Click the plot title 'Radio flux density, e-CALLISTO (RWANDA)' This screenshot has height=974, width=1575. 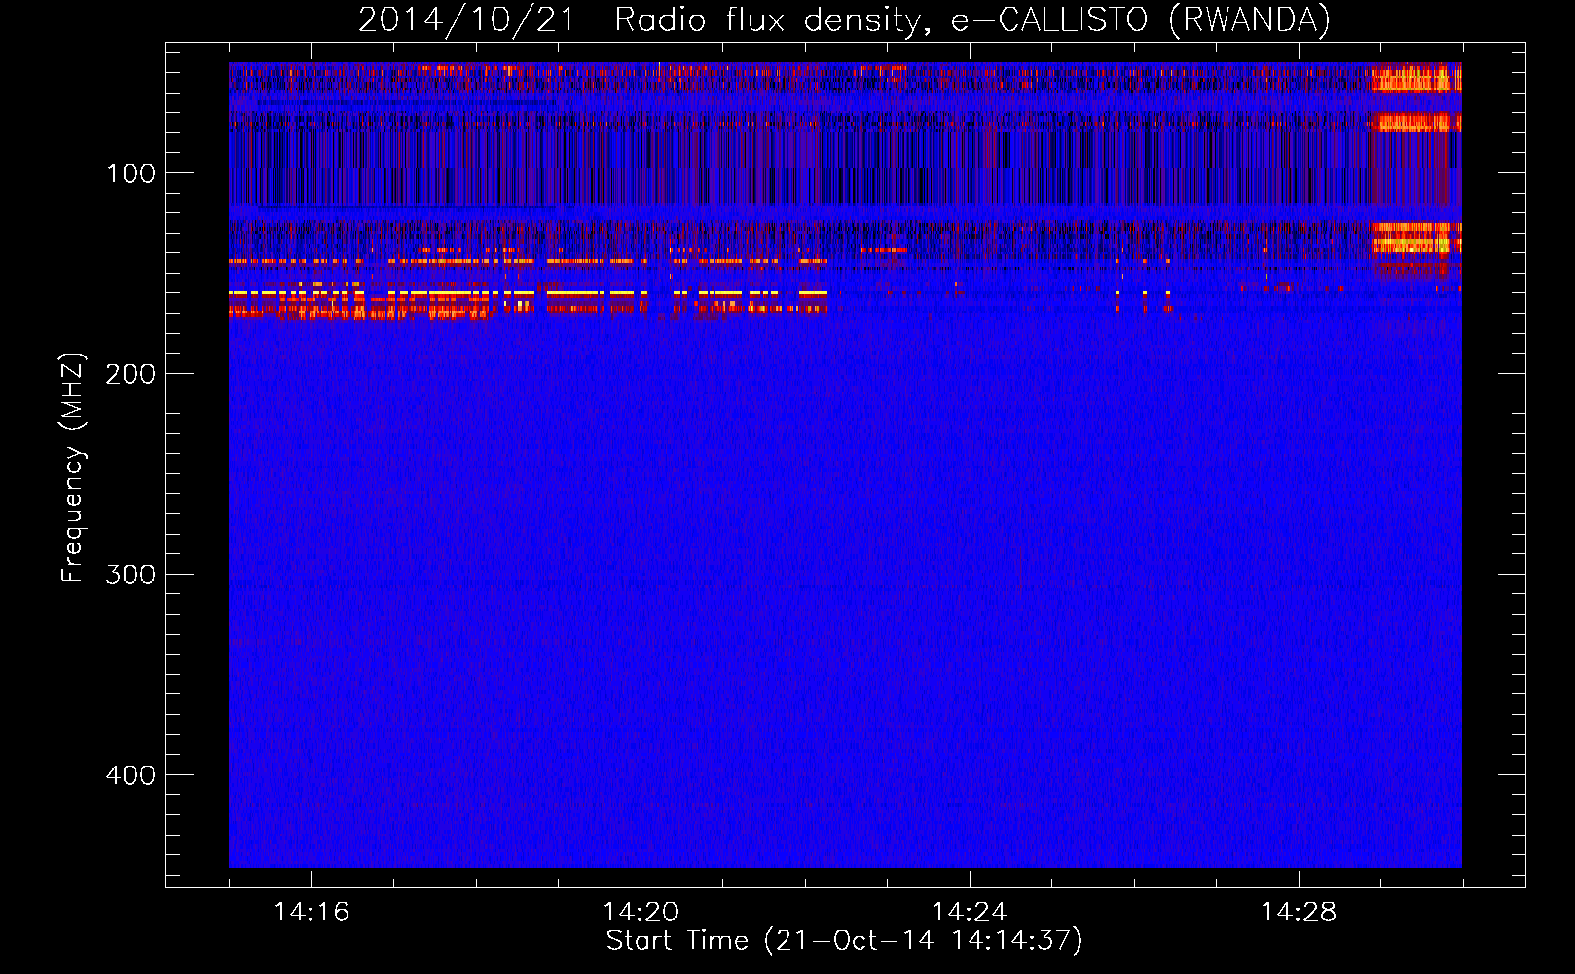coord(972,19)
